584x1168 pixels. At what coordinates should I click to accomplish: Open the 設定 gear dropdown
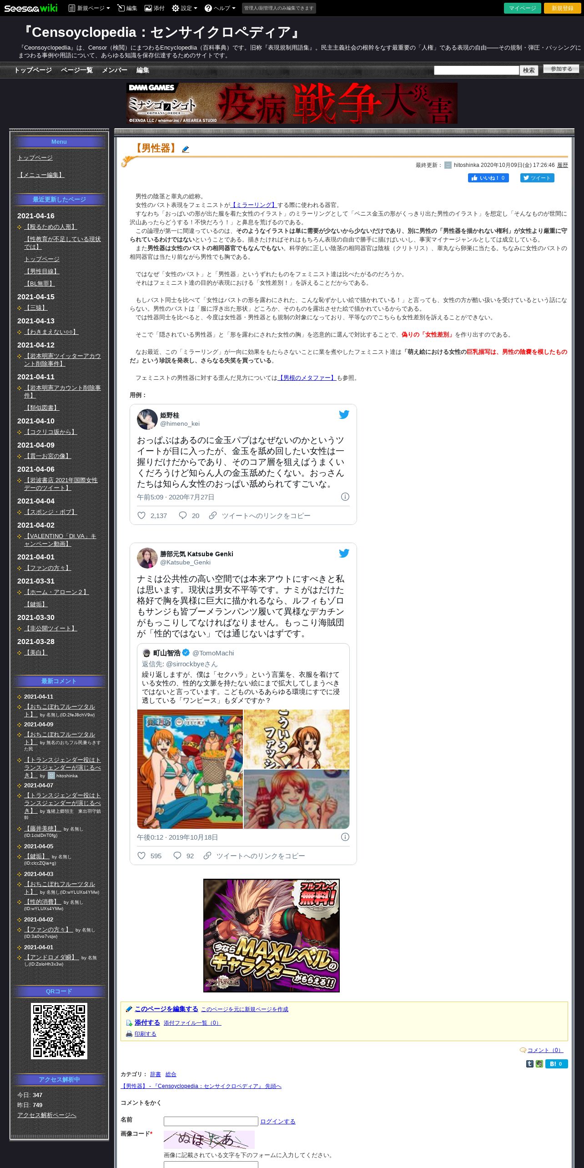click(x=184, y=8)
